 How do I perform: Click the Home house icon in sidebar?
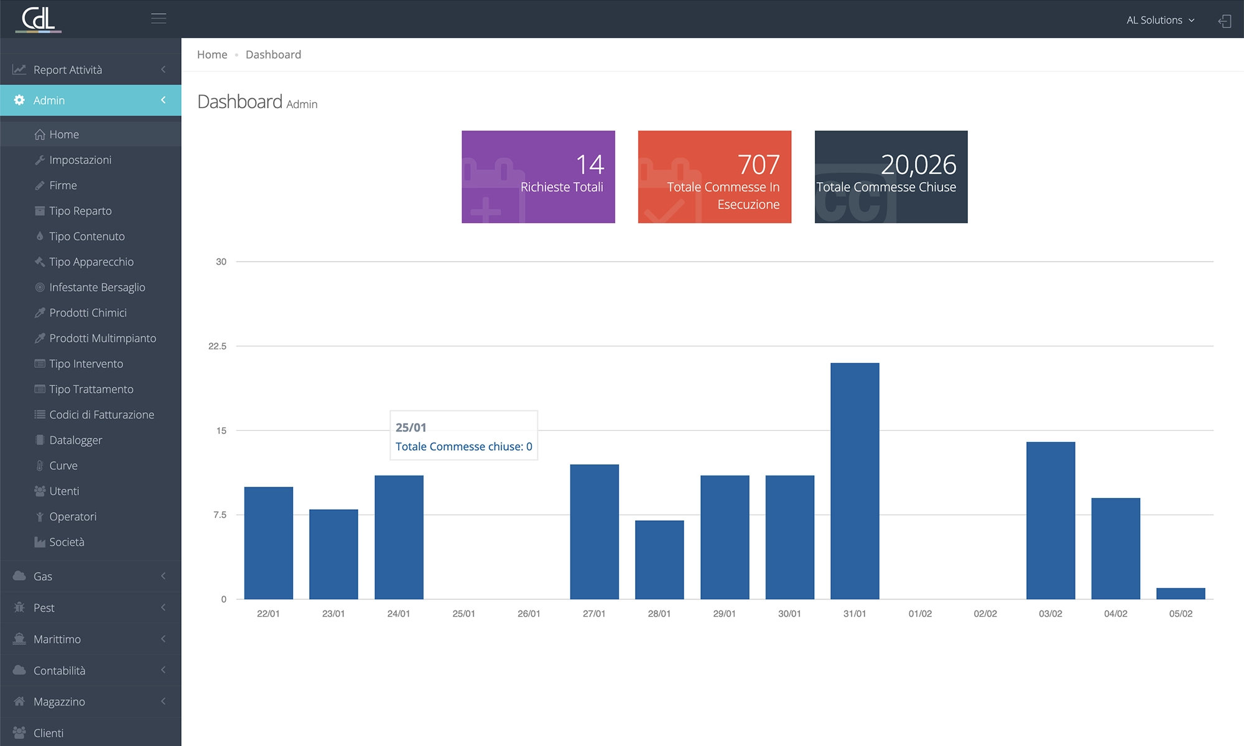coord(40,134)
